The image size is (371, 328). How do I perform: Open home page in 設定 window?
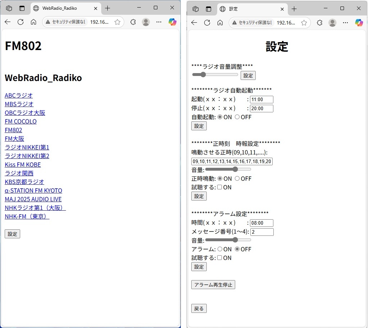tap(220, 23)
